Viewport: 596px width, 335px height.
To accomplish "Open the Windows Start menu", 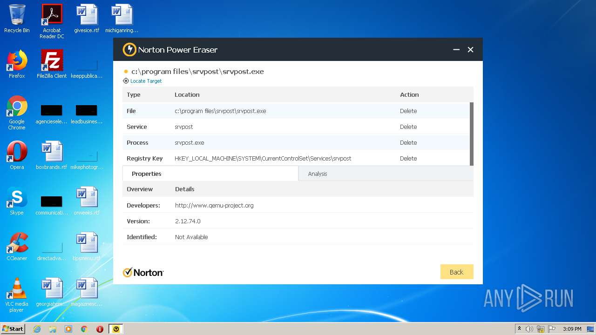I will [x=13, y=329].
